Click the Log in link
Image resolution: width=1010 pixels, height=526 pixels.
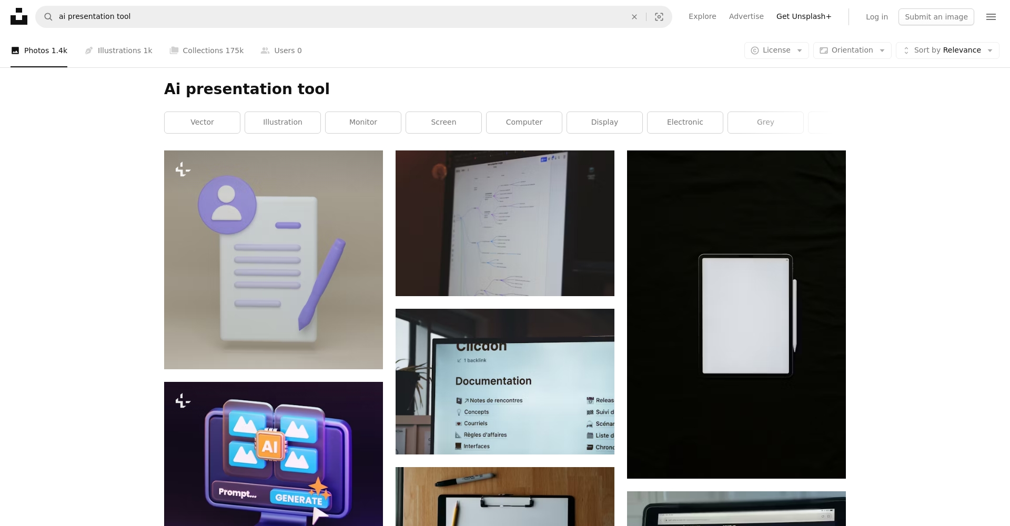coord(877,17)
